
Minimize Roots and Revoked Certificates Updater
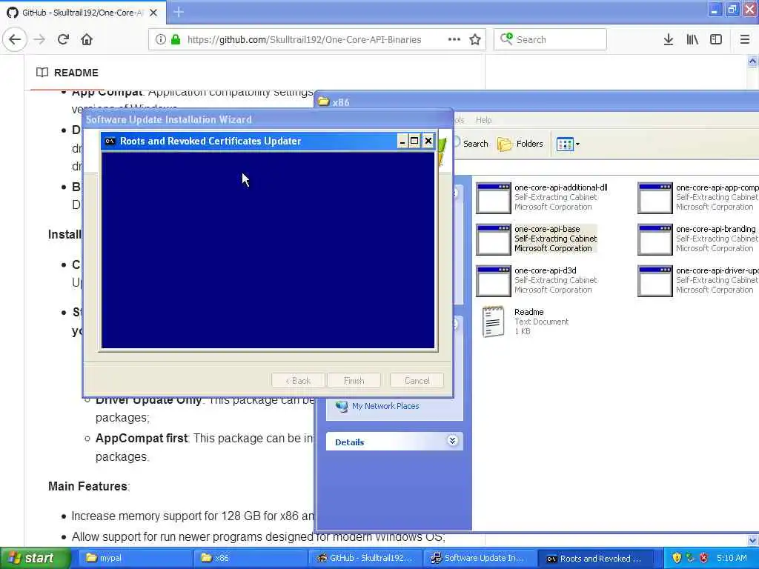pyautogui.click(x=402, y=142)
